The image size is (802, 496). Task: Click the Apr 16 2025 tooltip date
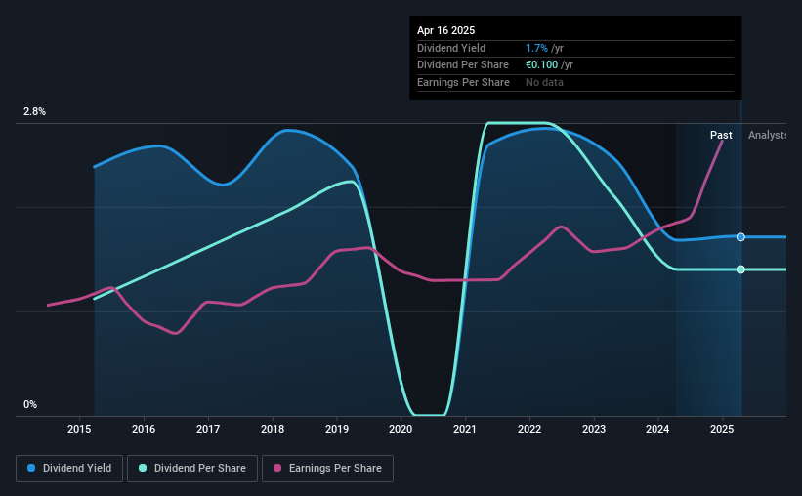pyautogui.click(x=446, y=30)
